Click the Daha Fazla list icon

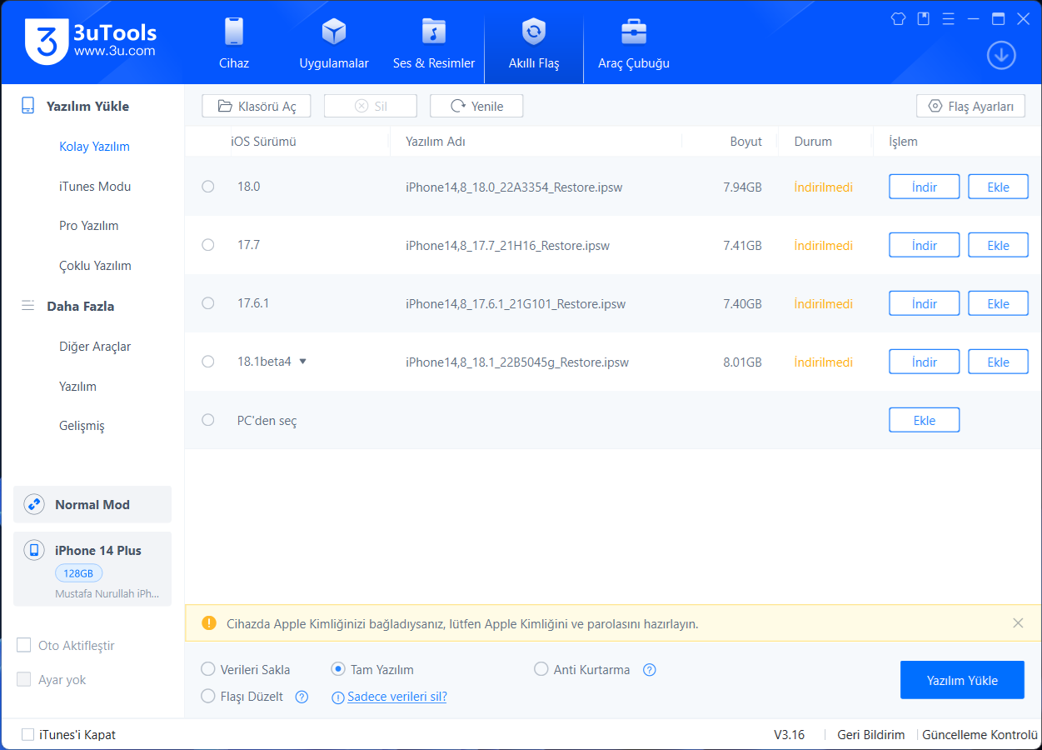pyautogui.click(x=28, y=306)
